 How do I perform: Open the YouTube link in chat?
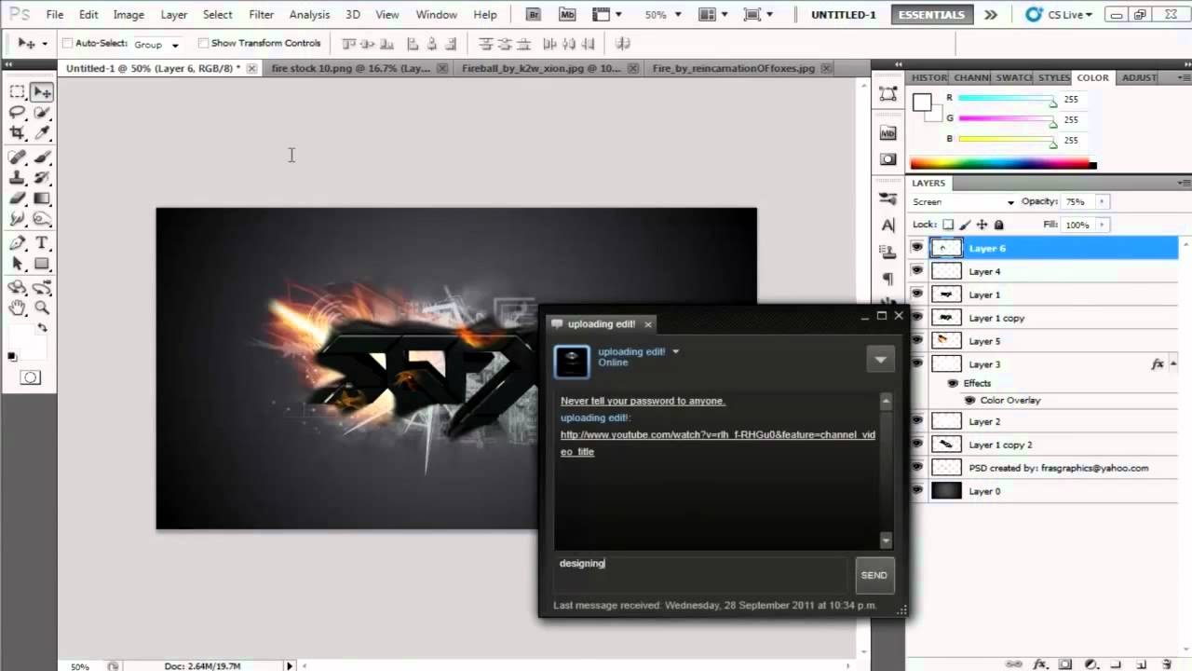[x=717, y=443]
